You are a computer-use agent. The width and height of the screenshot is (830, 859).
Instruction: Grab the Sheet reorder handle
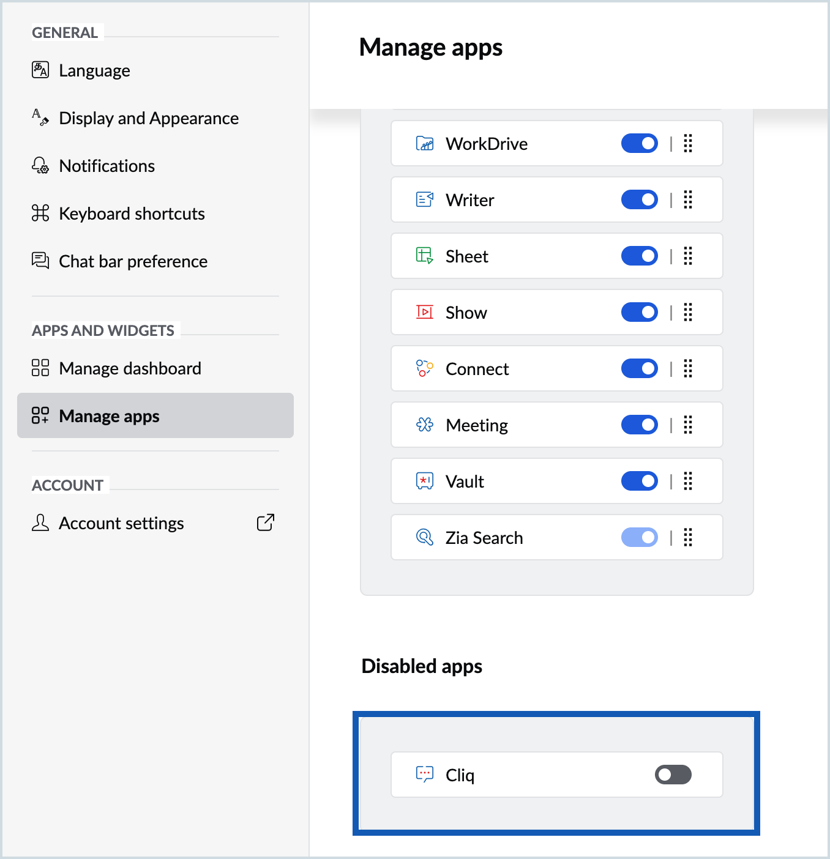[688, 256]
